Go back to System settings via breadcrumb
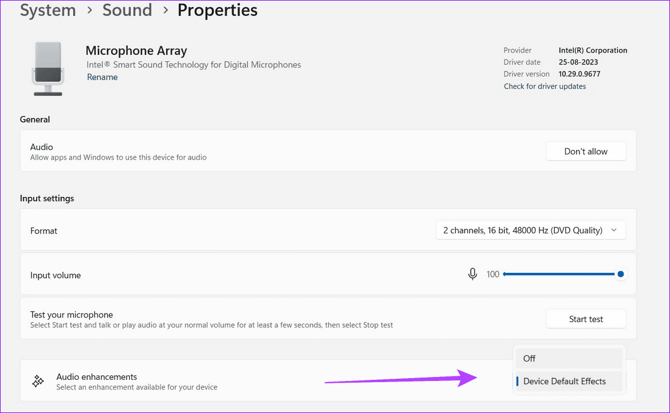Image resolution: width=670 pixels, height=413 pixels. (48, 10)
